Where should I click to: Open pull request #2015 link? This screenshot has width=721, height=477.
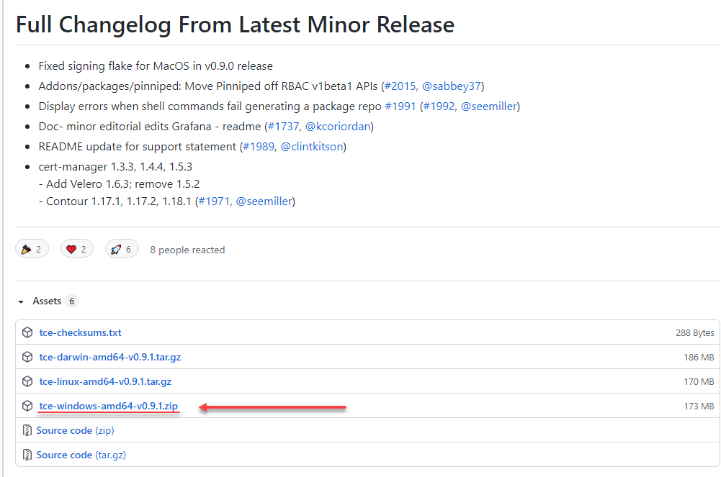(x=400, y=86)
